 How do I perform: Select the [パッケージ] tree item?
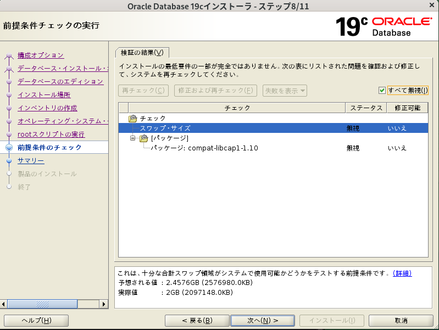170,138
